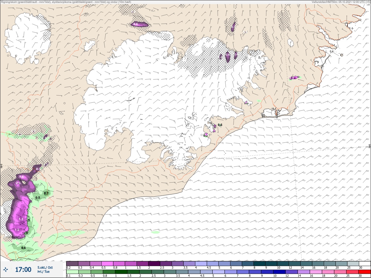Select bright pink upper swatch between 0.5 and 0.8

tap(107, 263)
